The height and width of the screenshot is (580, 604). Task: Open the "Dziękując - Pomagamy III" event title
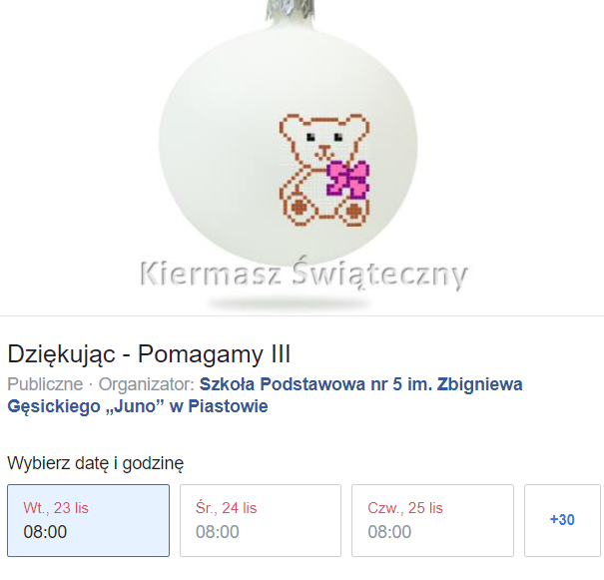click(x=149, y=354)
